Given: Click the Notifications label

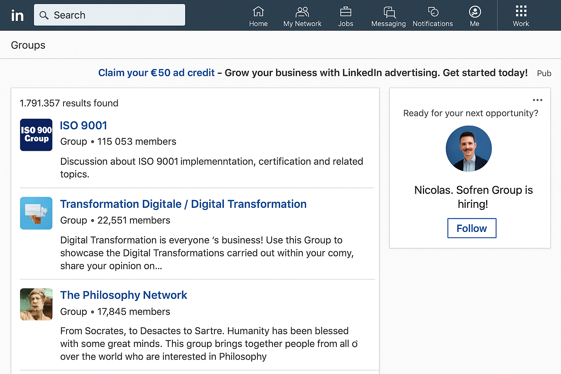Looking at the screenshot, I should point(433,24).
